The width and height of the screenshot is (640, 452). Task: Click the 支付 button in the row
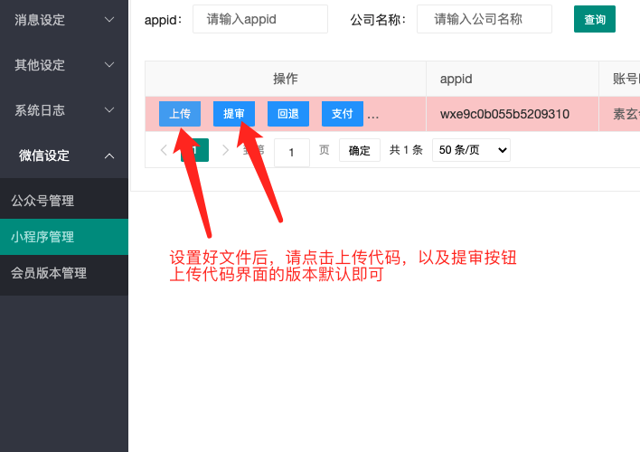(x=342, y=114)
